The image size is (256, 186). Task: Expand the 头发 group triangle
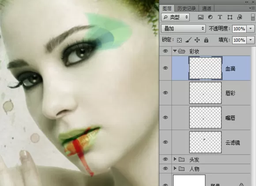(x=175, y=159)
